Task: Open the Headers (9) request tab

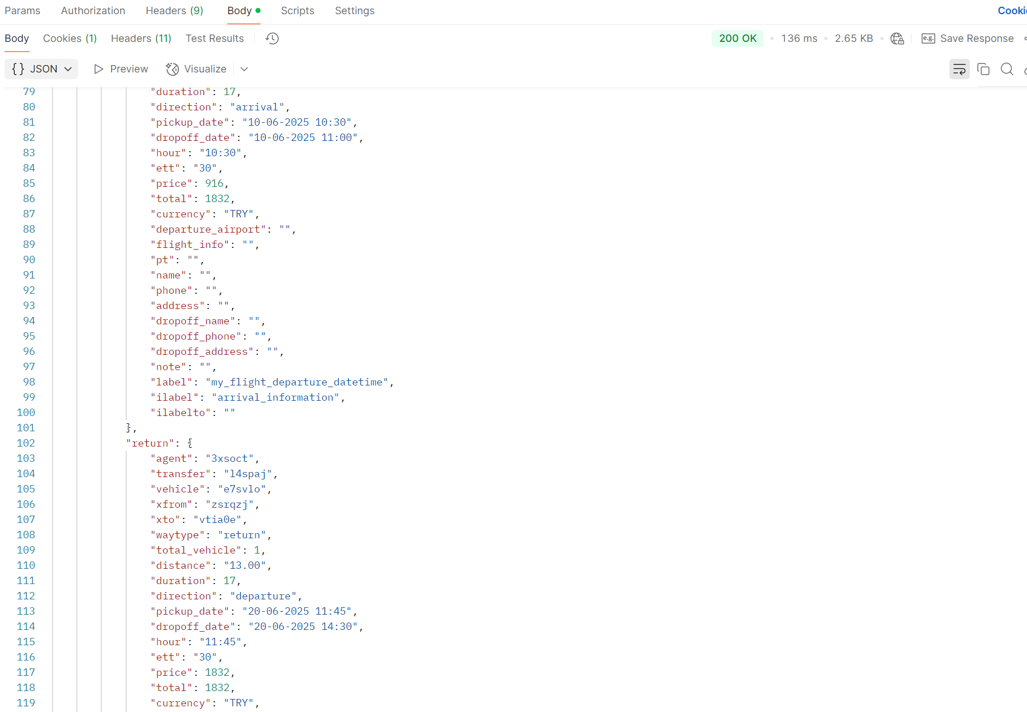Action: point(174,11)
